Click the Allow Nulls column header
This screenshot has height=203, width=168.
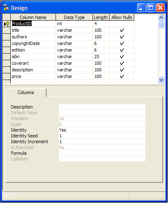[x=121, y=17]
